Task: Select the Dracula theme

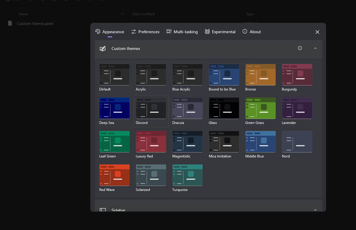Action: 187,108
